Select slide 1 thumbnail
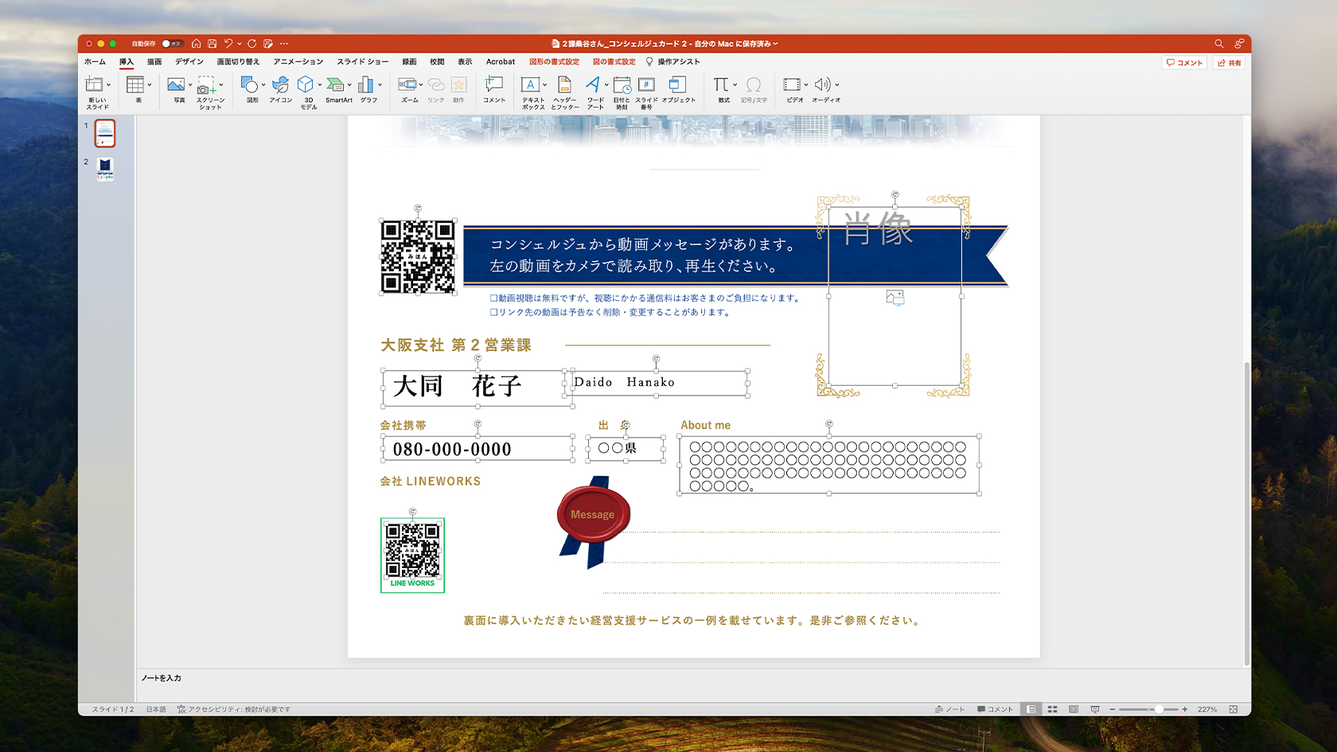Viewport: 1337px width, 752px height. [x=105, y=133]
